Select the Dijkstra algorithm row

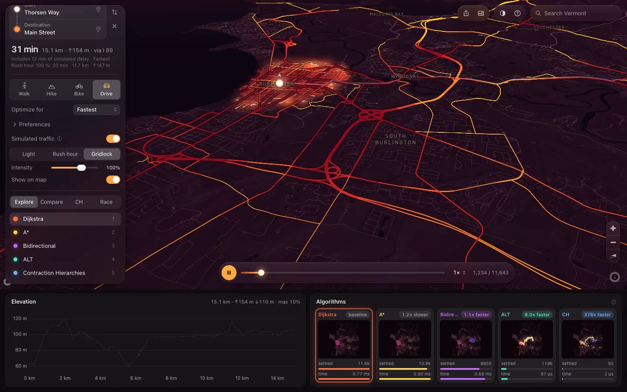click(x=65, y=219)
